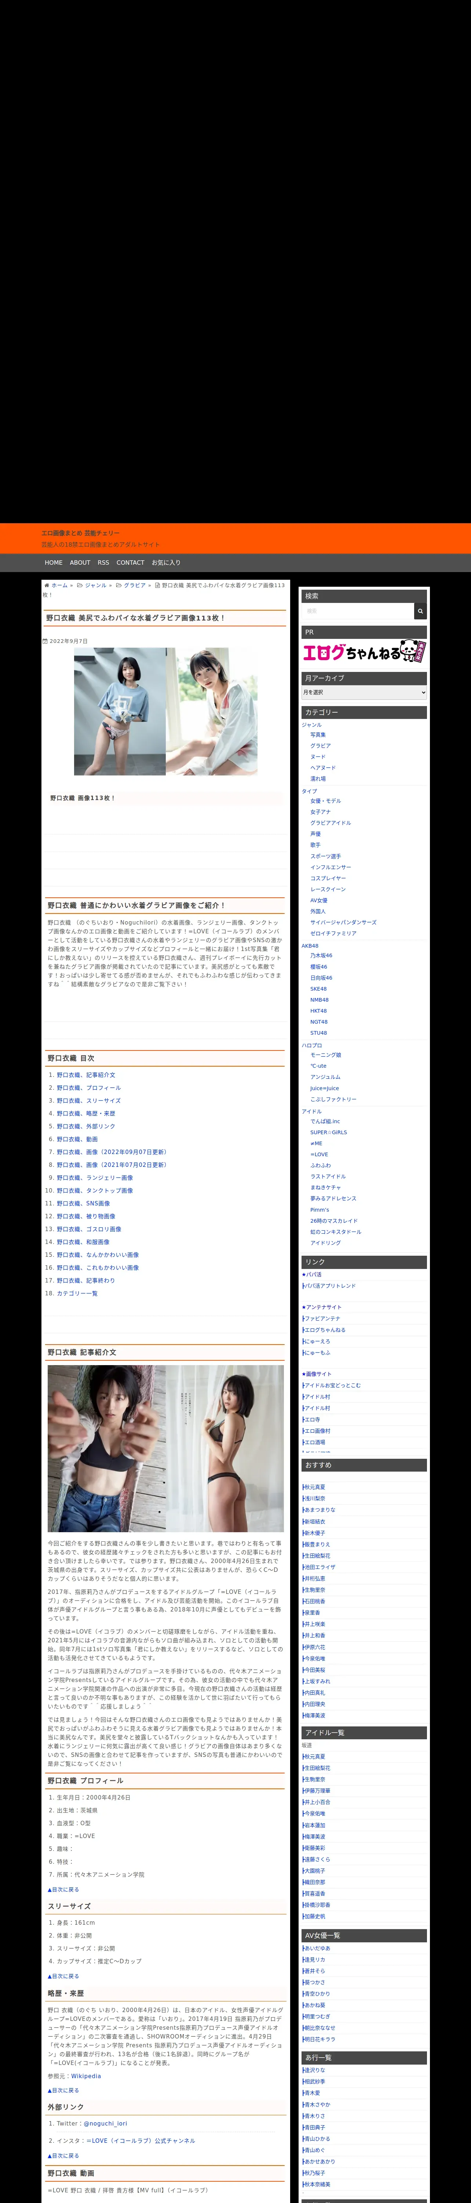Select STU48 category link
This screenshot has width=471, height=2203.
tap(319, 1034)
